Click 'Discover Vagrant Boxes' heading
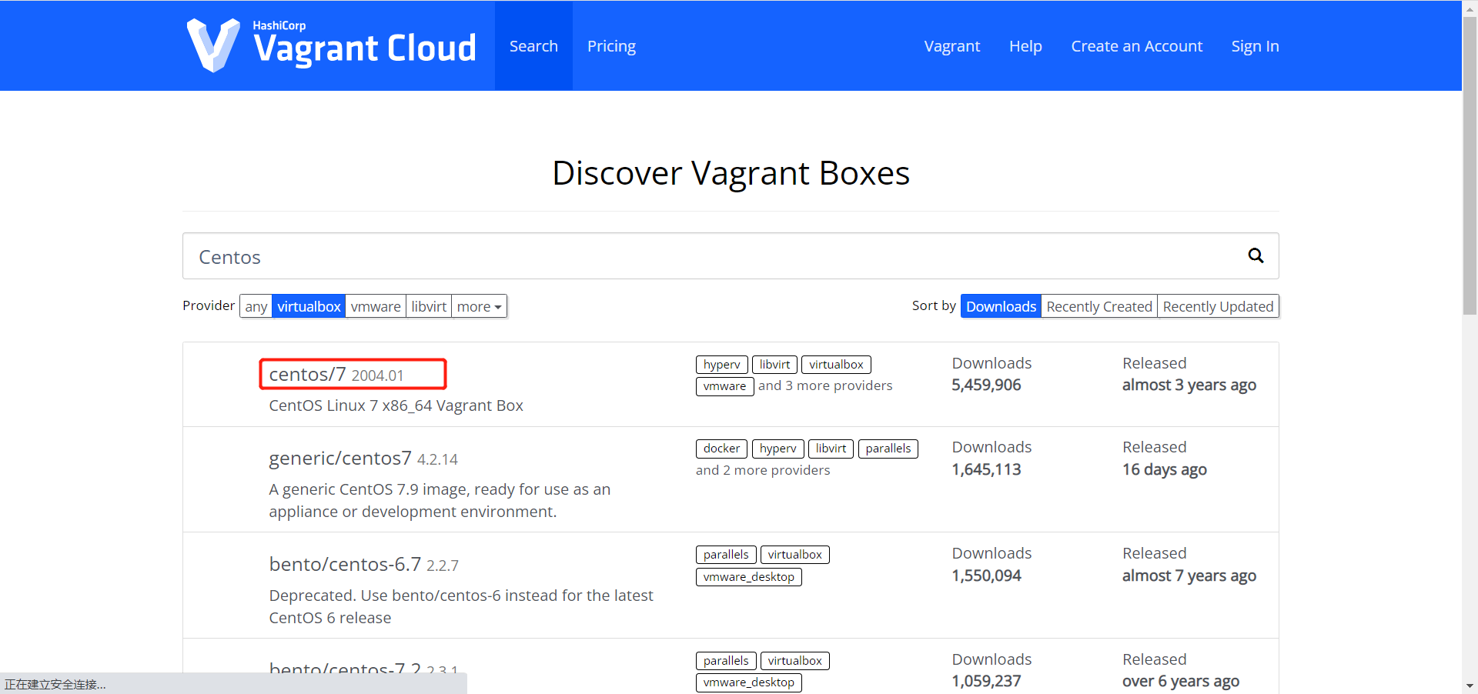1478x694 pixels. (x=731, y=173)
